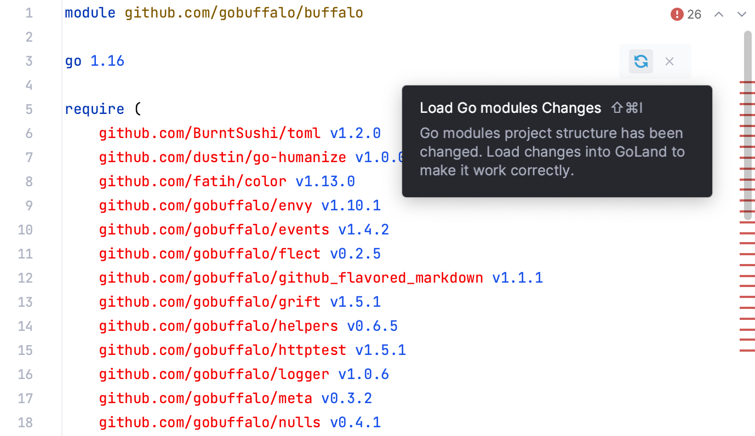Click the red error inspection indicator
755x436 pixels.
coord(677,14)
